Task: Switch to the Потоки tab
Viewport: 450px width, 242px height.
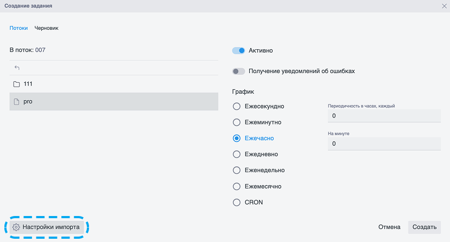Action: pos(18,28)
